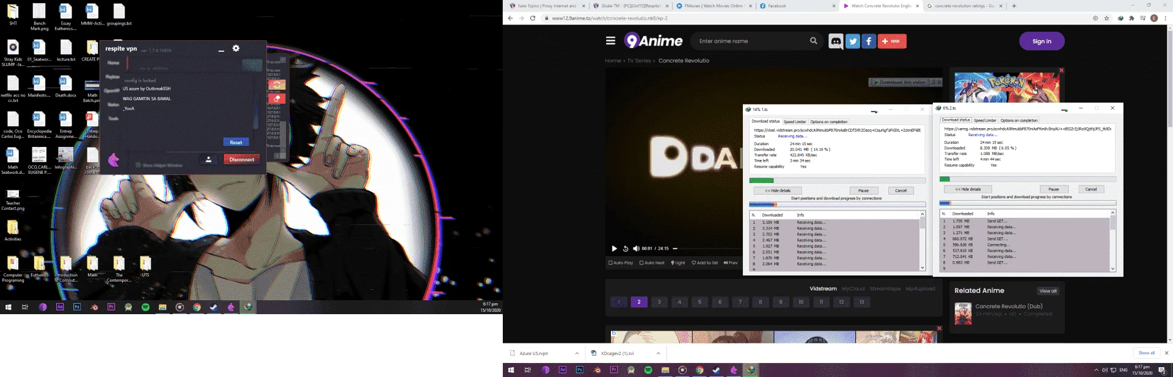Expand XDcagev2 (1).svi download options arrow
Viewport: 1173px width, 377px height.
pos(658,353)
